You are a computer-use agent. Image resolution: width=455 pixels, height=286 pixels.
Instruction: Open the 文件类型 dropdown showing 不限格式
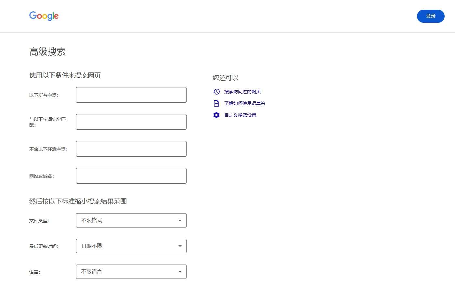click(x=131, y=220)
